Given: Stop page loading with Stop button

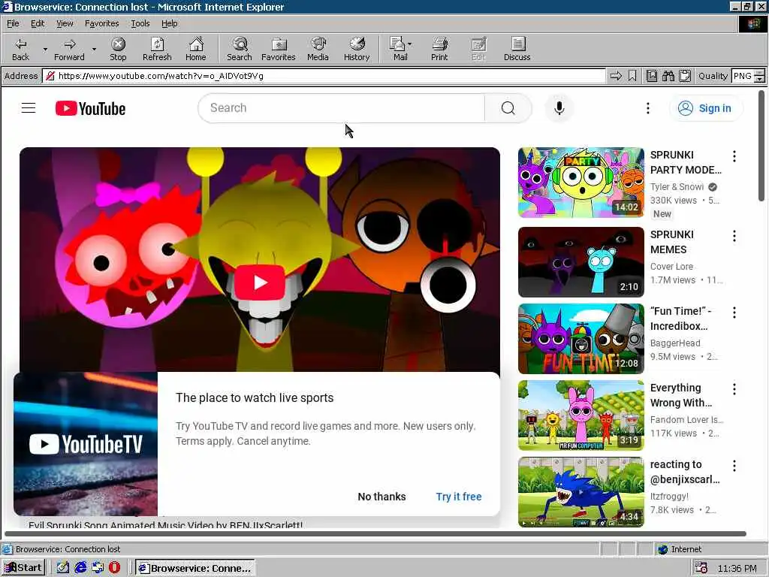Looking at the screenshot, I should coord(118,49).
